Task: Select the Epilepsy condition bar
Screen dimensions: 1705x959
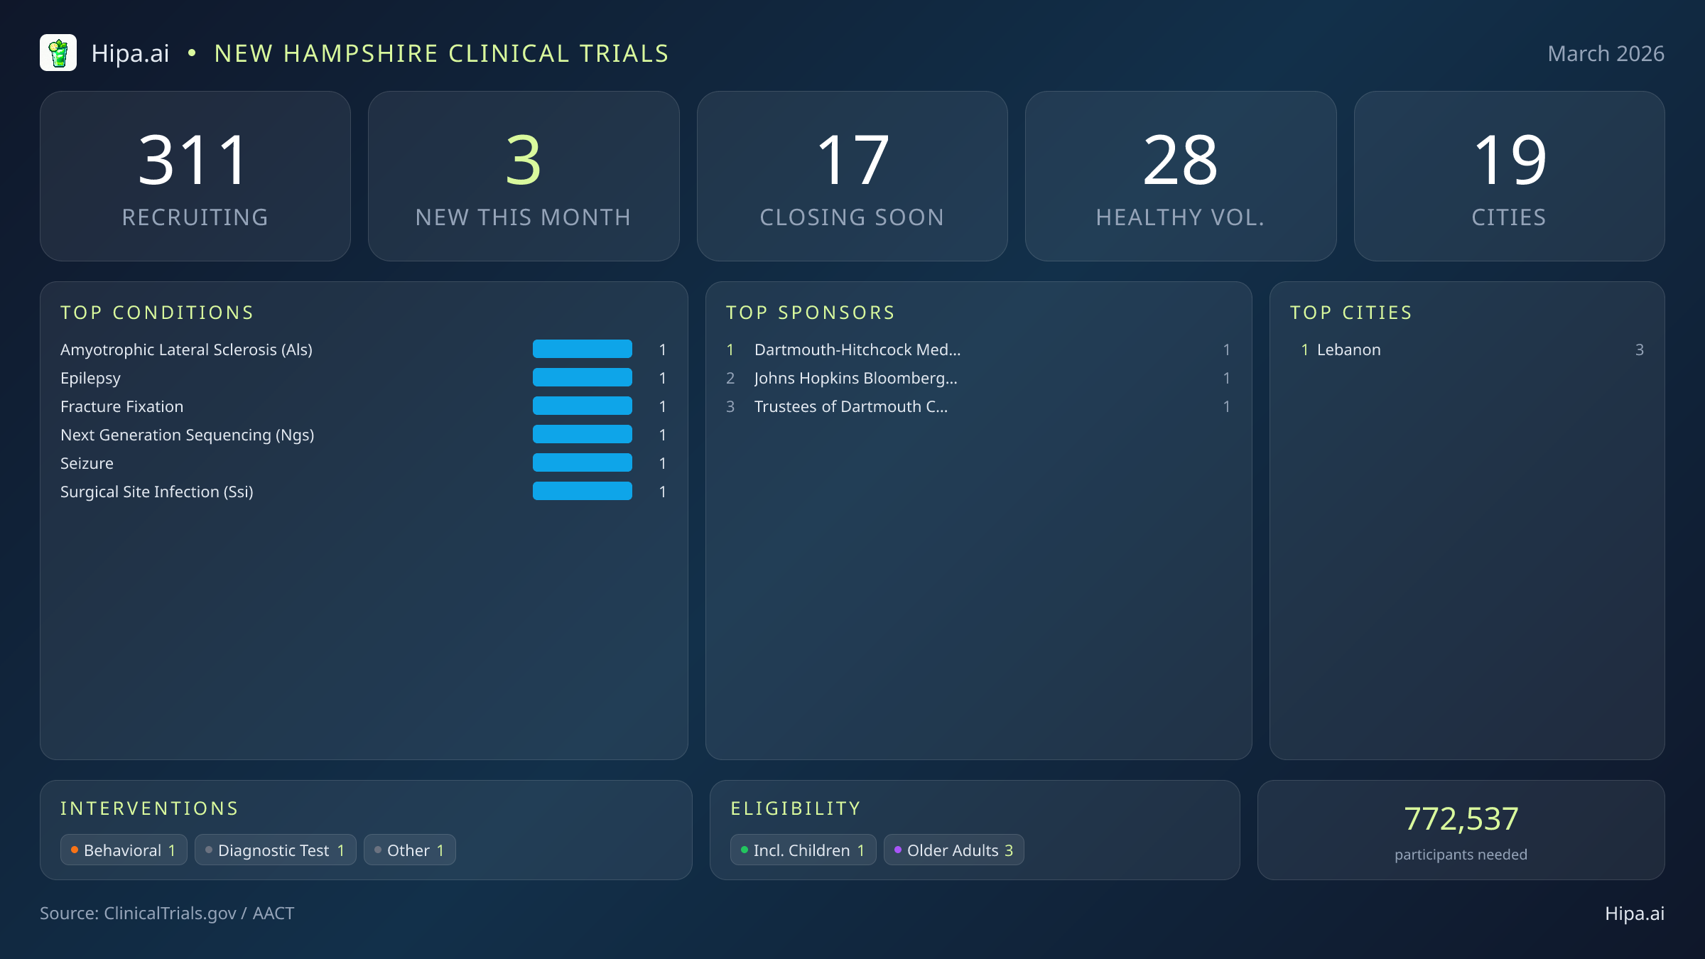Action: click(x=582, y=377)
